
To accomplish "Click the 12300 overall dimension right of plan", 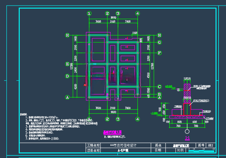I will [x=152, y=66].
